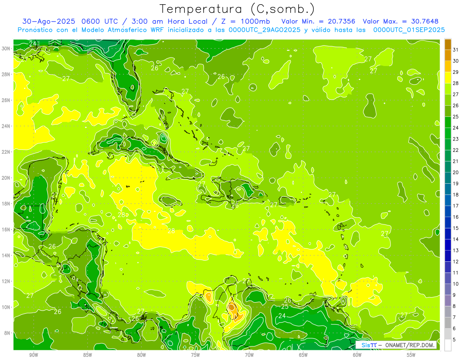
Task: Click the '28N' latitude axis label
Action: pyautogui.click(x=7, y=74)
